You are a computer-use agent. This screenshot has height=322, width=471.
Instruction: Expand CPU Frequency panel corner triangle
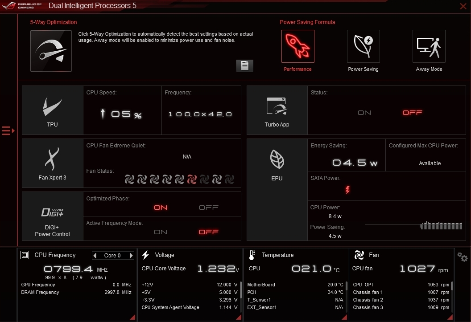coord(132,317)
